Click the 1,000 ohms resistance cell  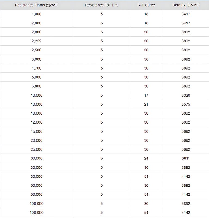click(36, 14)
